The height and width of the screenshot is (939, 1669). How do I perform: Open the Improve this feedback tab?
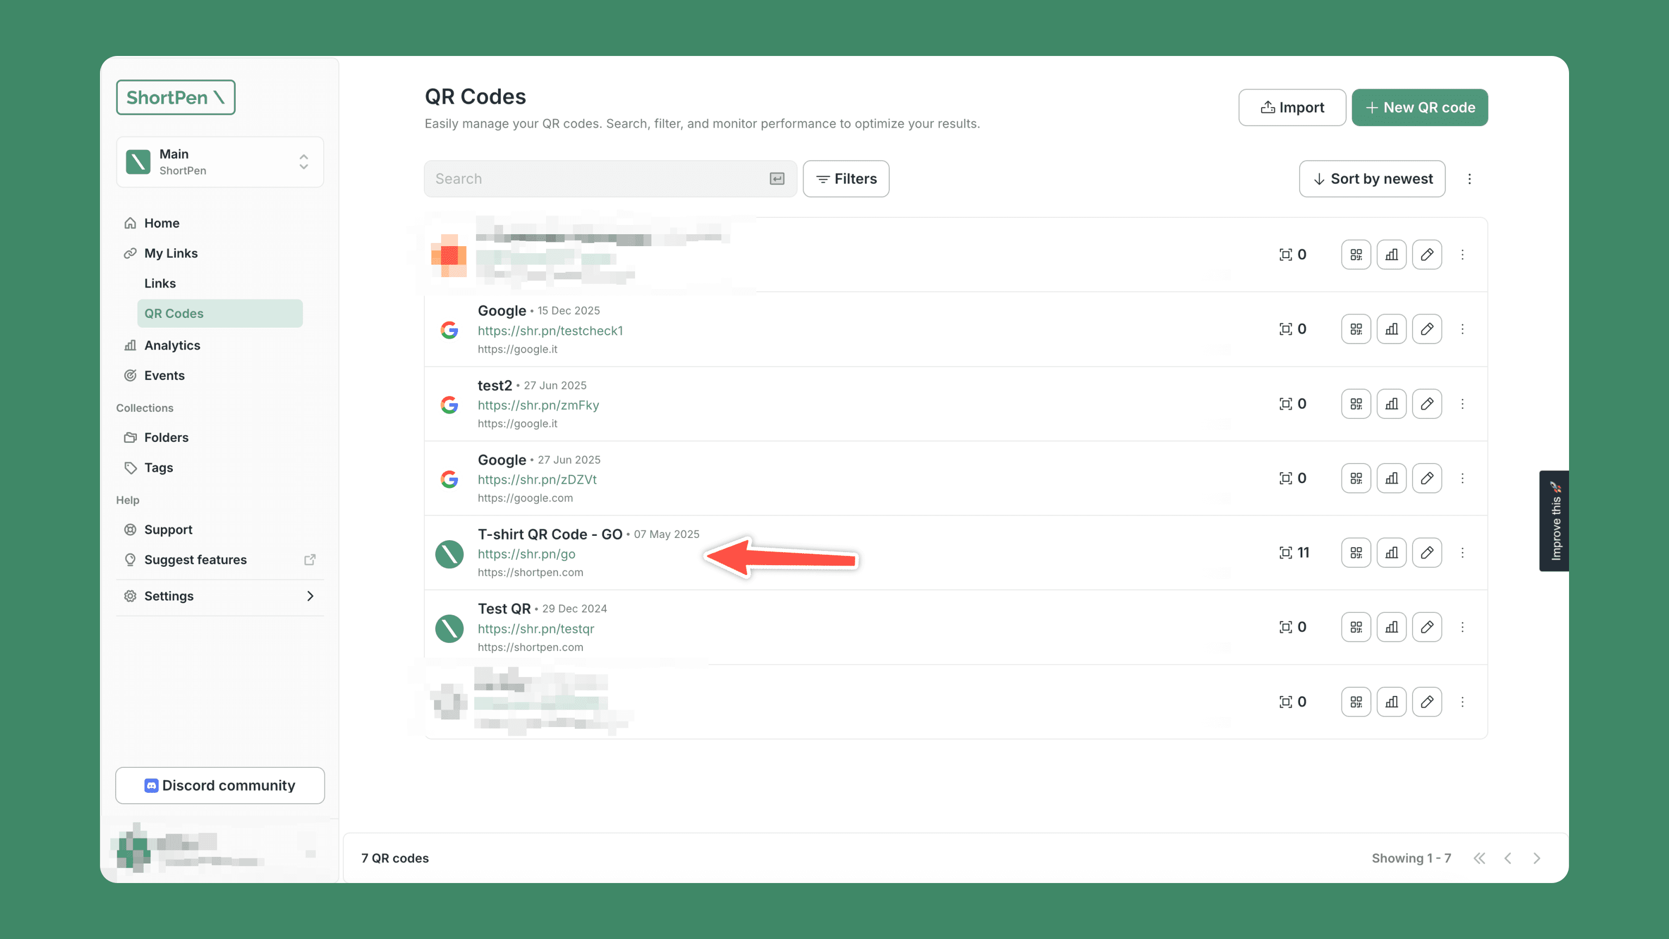(1554, 521)
